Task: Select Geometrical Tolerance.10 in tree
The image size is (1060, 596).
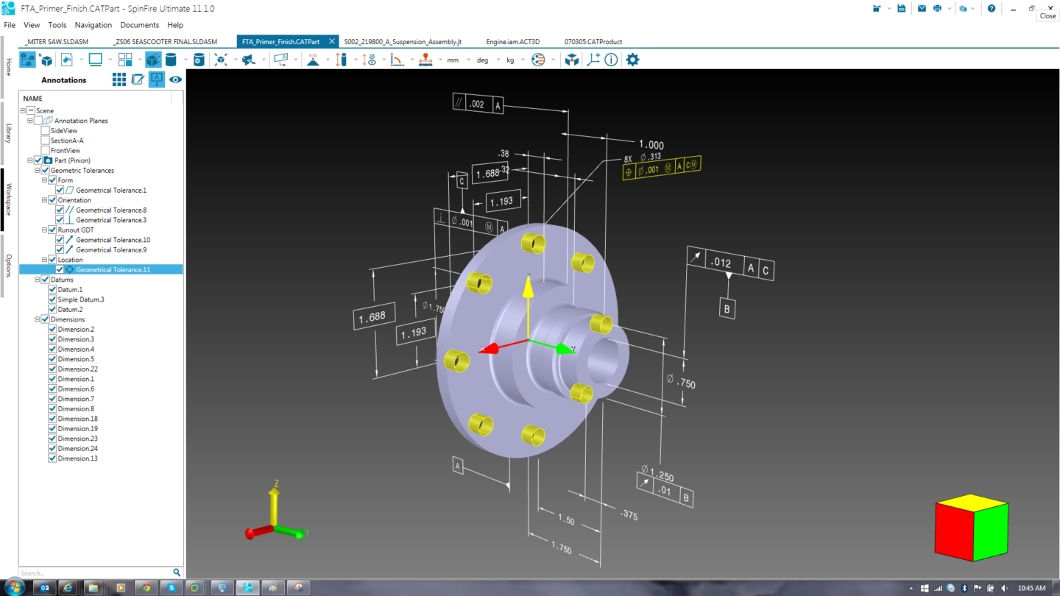Action: [x=113, y=240]
